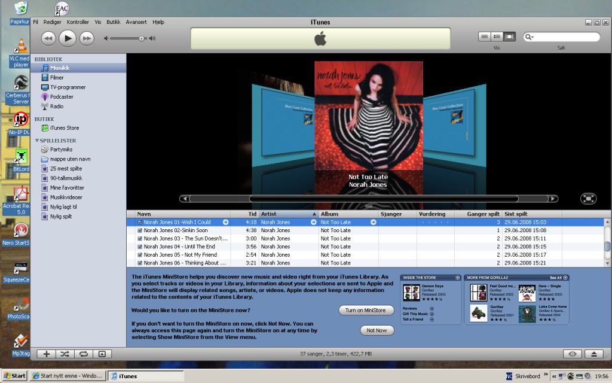The width and height of the screenshot is (612, 383).
Task: Click the volume slider knob
Action: coord(141,38)
